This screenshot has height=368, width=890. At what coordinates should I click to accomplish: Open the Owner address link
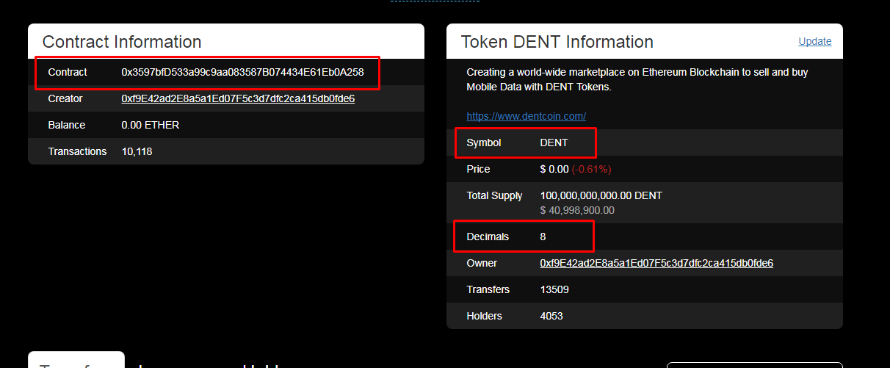(656, 263)
